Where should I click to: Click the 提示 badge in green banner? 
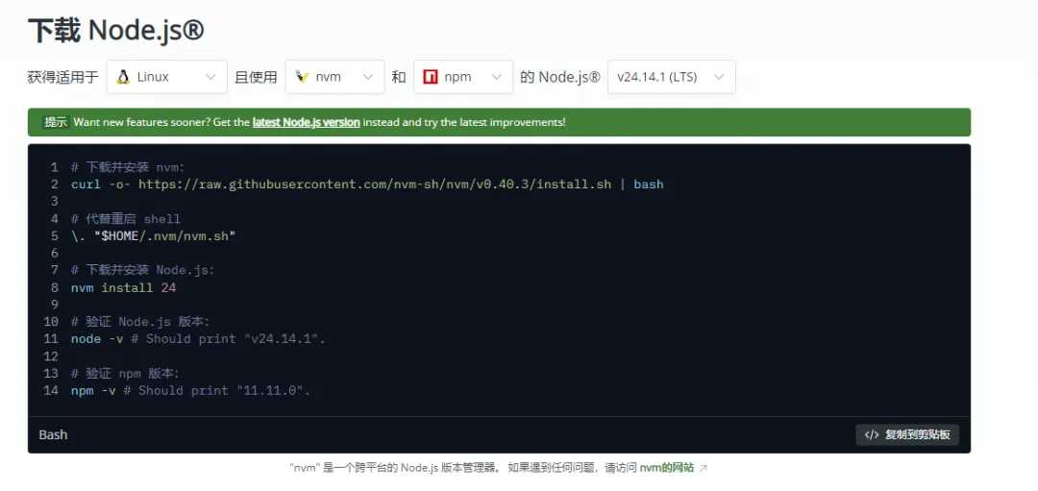coord(57,122)
